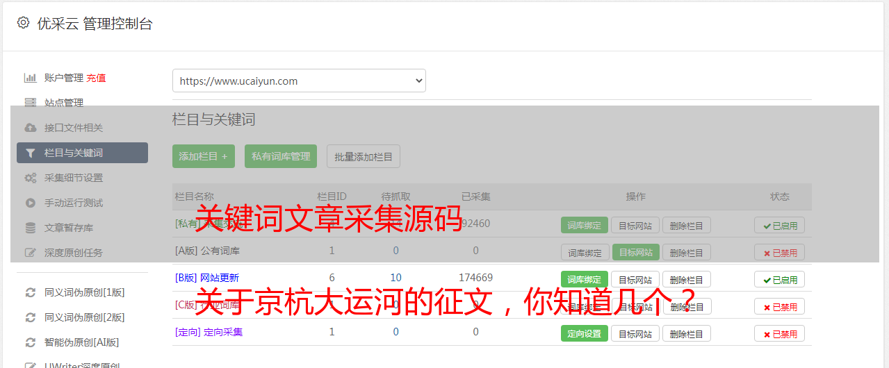Click the gear icon beside 优采云 管理控制台
Image resolution: width=889 pixels, height=368 pixels.
[23, 23]
